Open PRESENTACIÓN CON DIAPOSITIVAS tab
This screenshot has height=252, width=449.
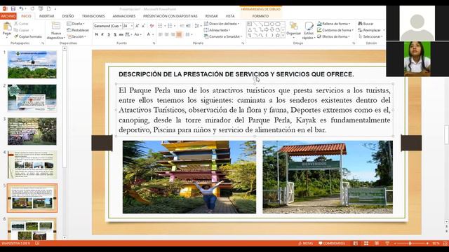pyautogui.click(x=170, y=16)
